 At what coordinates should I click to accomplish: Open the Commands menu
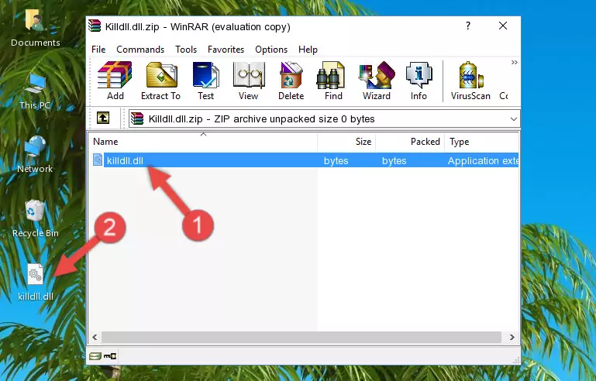[140, 50]
